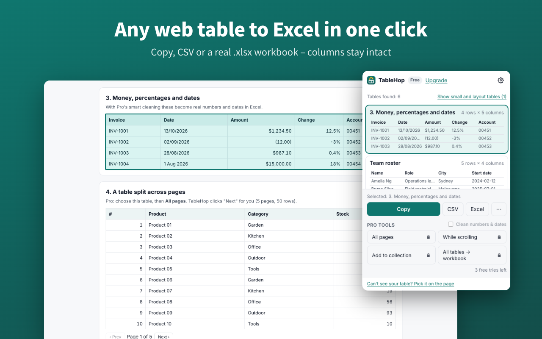Click the lock icon on While scrolling
Screen dimensions: 542x339
[x=499, y=237]
